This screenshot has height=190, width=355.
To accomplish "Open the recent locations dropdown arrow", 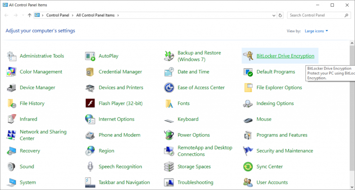I will tap(23, 15).
